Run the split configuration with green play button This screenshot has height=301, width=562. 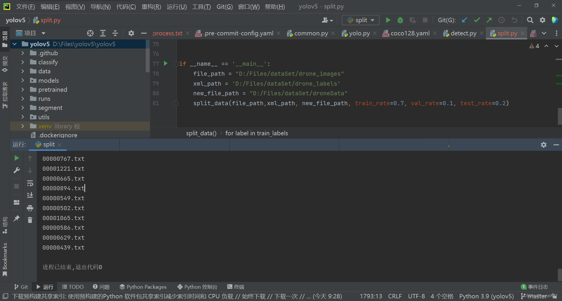coord(388,20)
